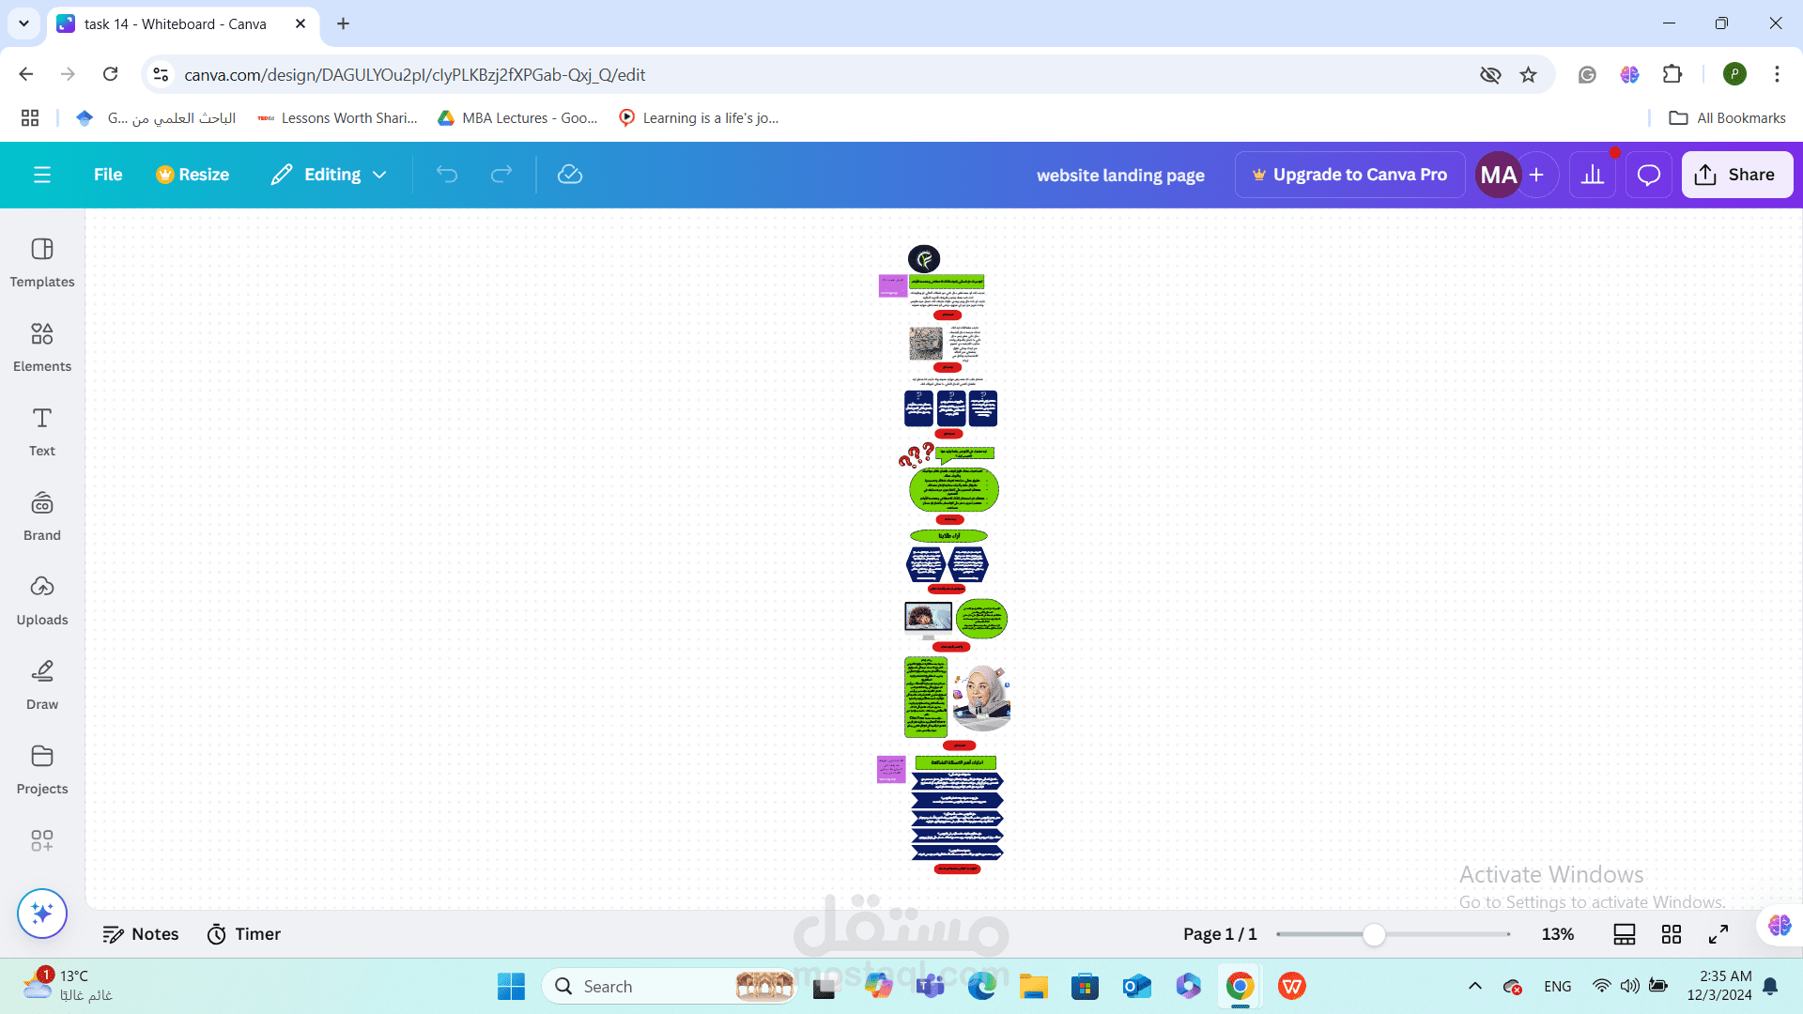Select the red question marks graphic
Image resolution: width=1803 pixels, height=1014 pixels.
pyautogui.click(x=917, y=456)
